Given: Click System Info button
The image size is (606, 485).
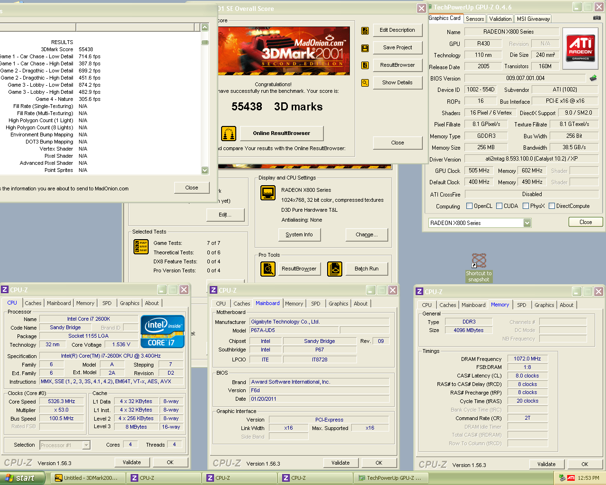Looking at the screenshot, I should (299, 234).
